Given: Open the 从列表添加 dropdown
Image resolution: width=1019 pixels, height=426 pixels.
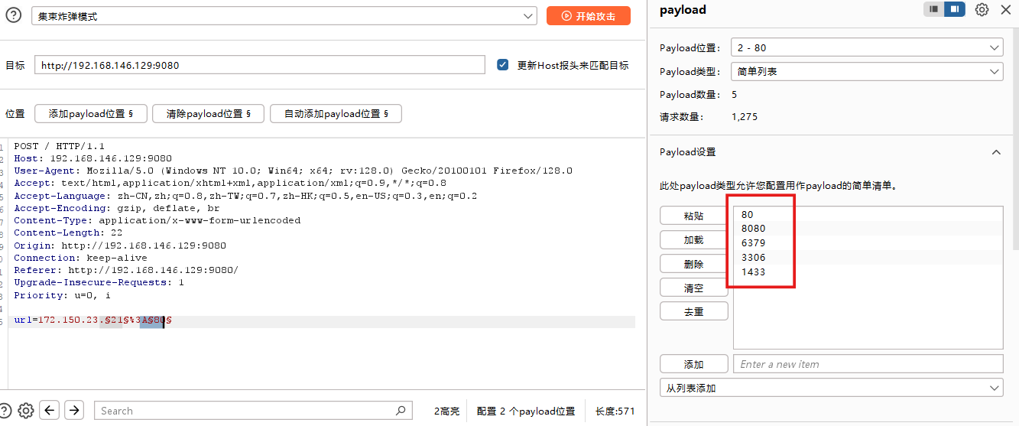Looking at the screenshot, I should click(831, 388).
